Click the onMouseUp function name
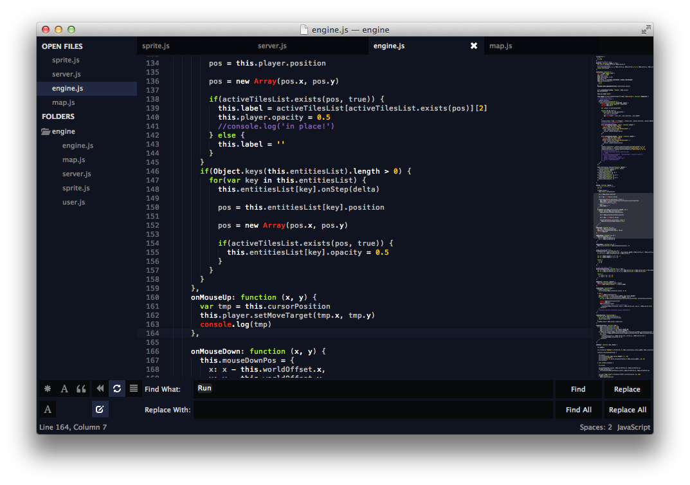 coord(211,298)
